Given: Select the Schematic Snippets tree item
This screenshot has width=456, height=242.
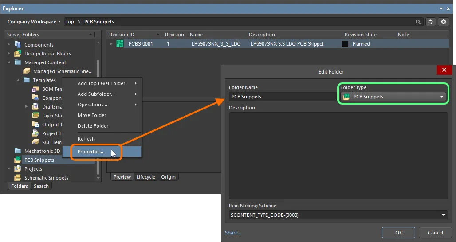Looking at the screenshot, I should pyautogui.click(x=46, y=177).
